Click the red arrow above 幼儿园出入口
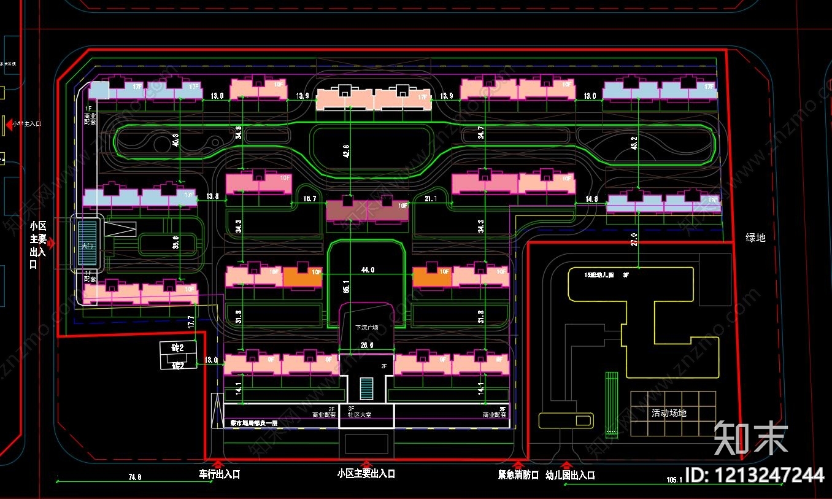832x499 pixels. point(567,465)
